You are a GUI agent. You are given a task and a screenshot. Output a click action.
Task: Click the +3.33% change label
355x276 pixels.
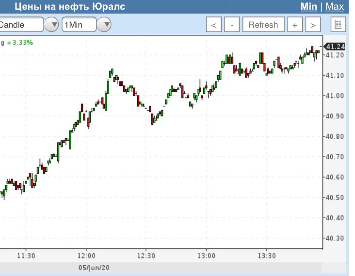(x=20, y=43)
